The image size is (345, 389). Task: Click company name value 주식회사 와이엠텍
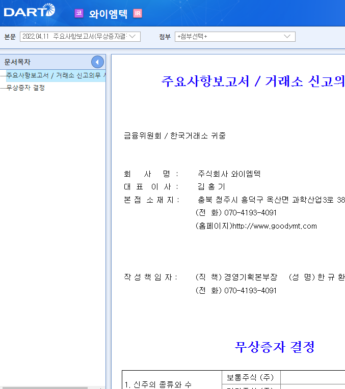pyautogui.click(x=229, y=174)
